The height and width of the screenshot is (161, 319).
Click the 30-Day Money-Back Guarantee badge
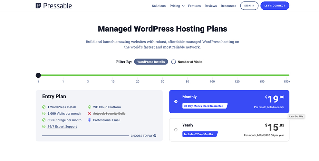(x=205, y=106)
